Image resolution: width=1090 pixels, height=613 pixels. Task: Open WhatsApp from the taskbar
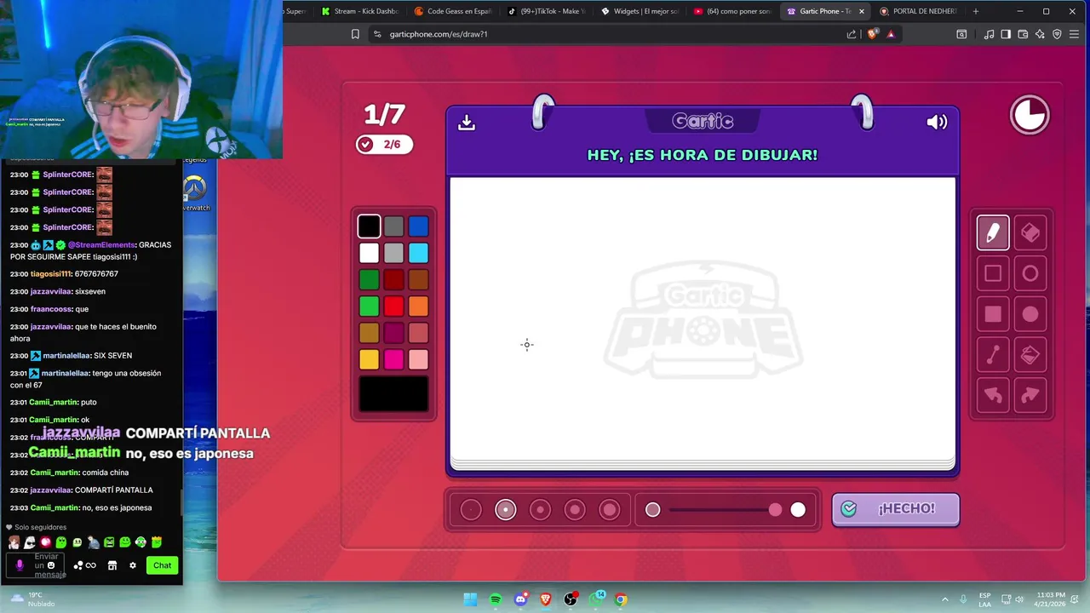coord(596,599)
